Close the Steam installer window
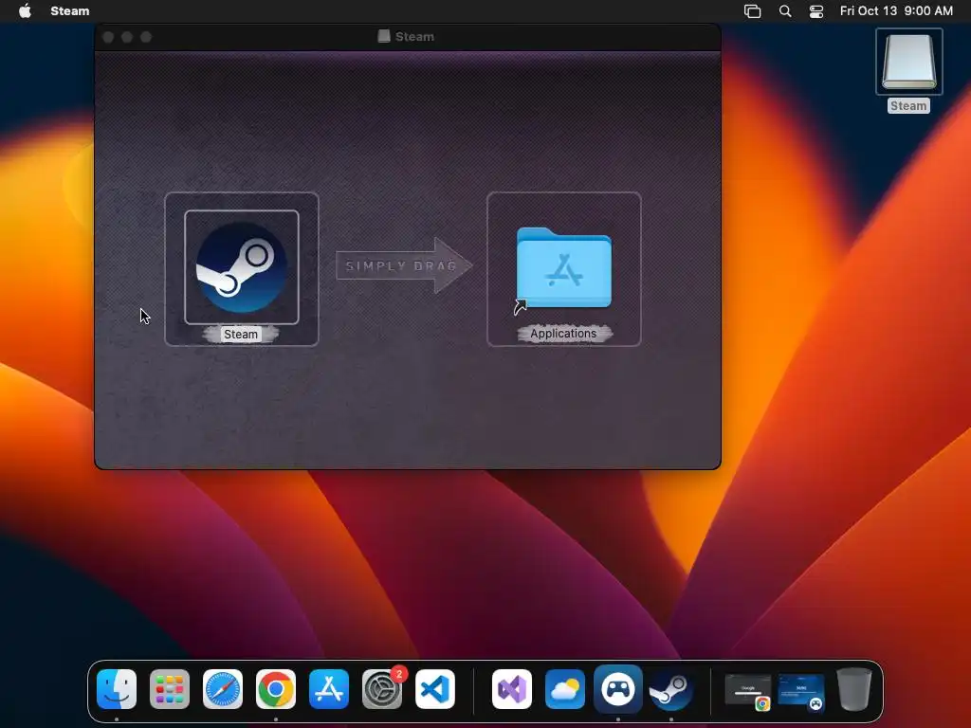 108,37
